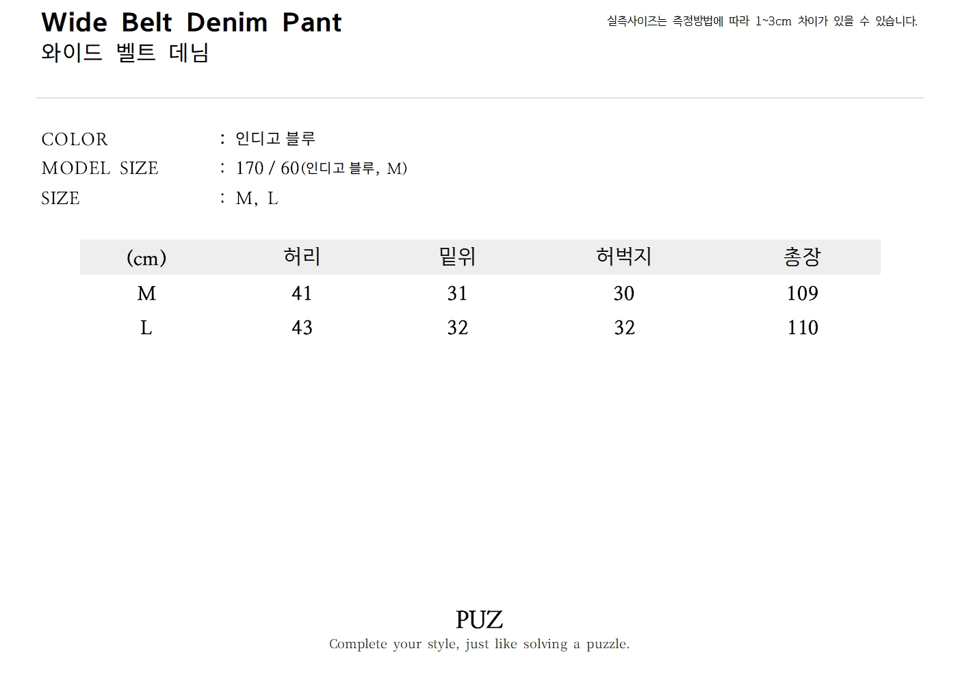The image size is (960, 679).
Task: Click the PUZ brand logo
Action: coord(479,620)
